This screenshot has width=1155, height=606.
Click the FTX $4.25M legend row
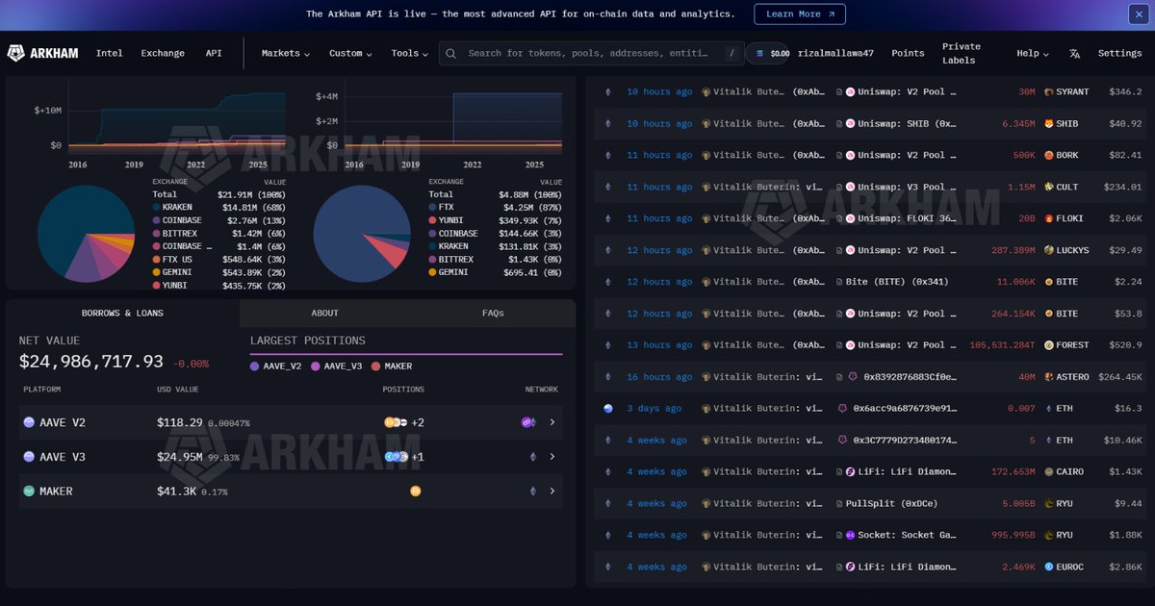coord(495,208)
